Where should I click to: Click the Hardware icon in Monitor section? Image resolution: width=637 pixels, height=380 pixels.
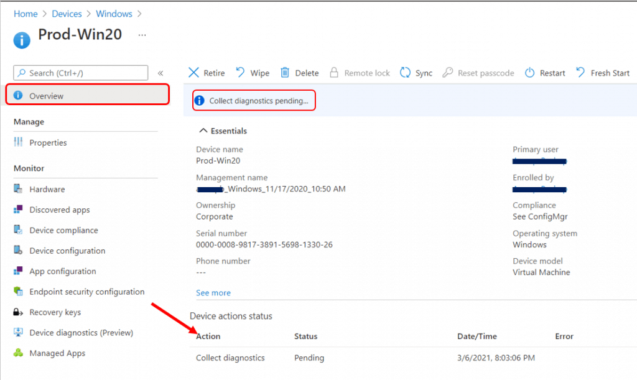click(18, 188)
